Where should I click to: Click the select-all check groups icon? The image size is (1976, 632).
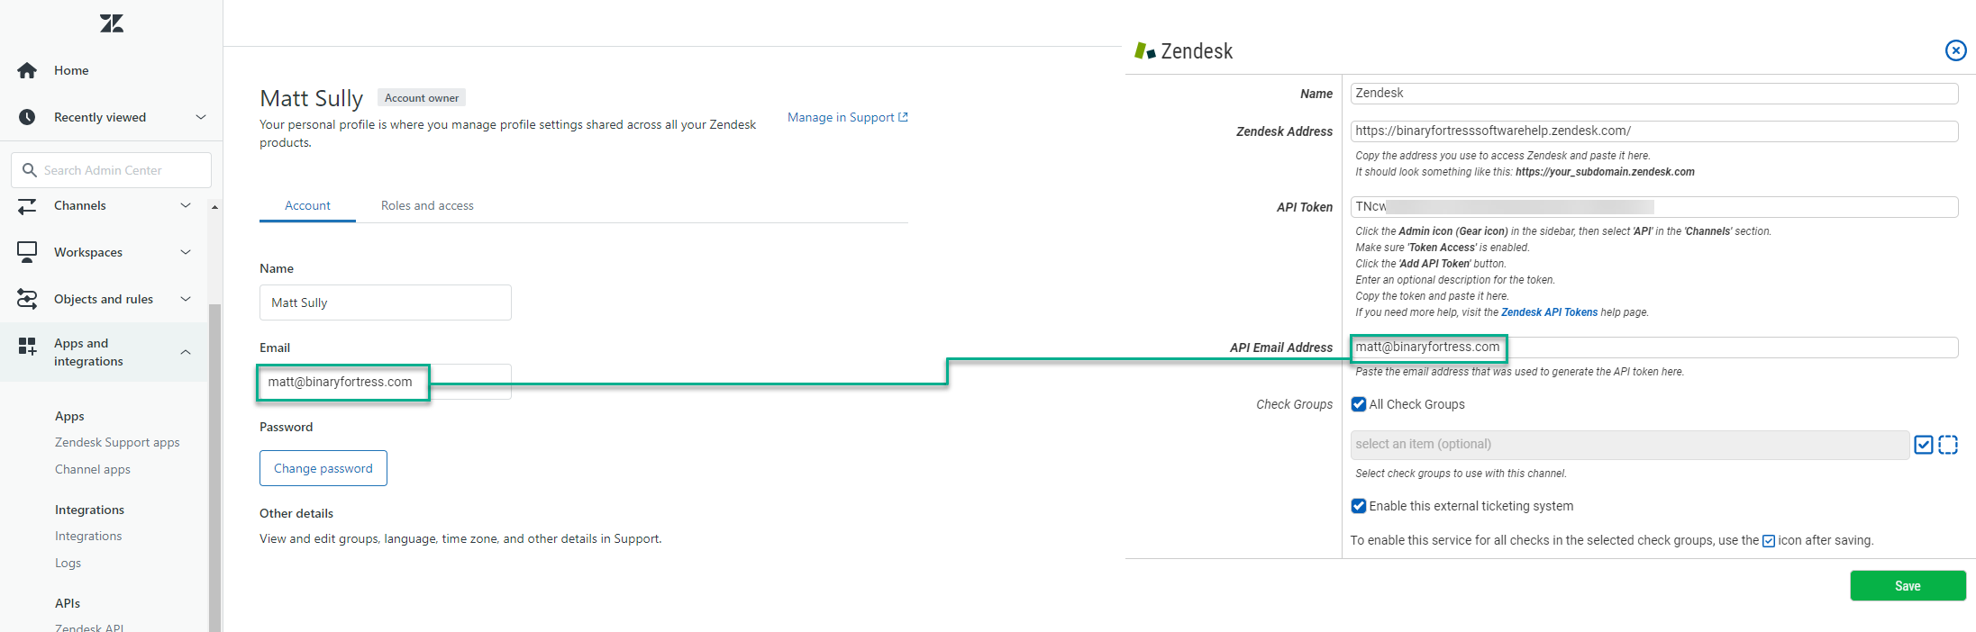1924,445
